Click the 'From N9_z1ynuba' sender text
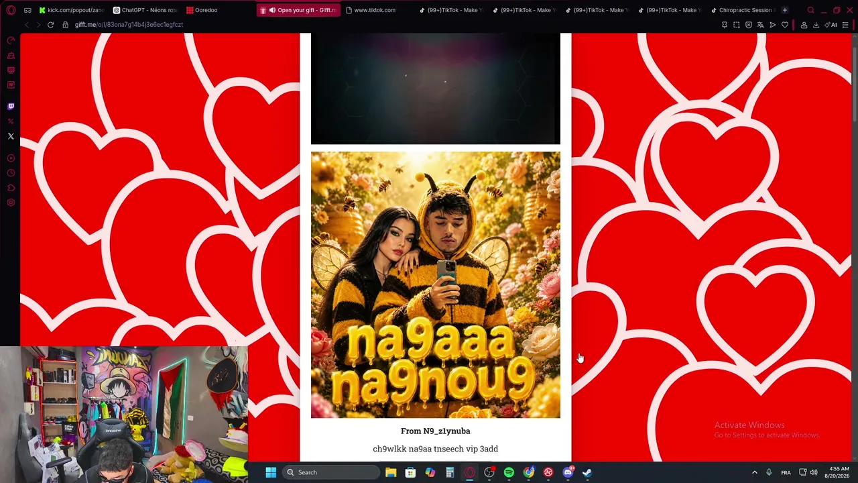Image resolution: width=858 pixels, height=483 pixels. point(436,431)
